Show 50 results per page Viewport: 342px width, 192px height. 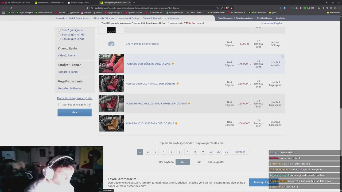(199, 162)
